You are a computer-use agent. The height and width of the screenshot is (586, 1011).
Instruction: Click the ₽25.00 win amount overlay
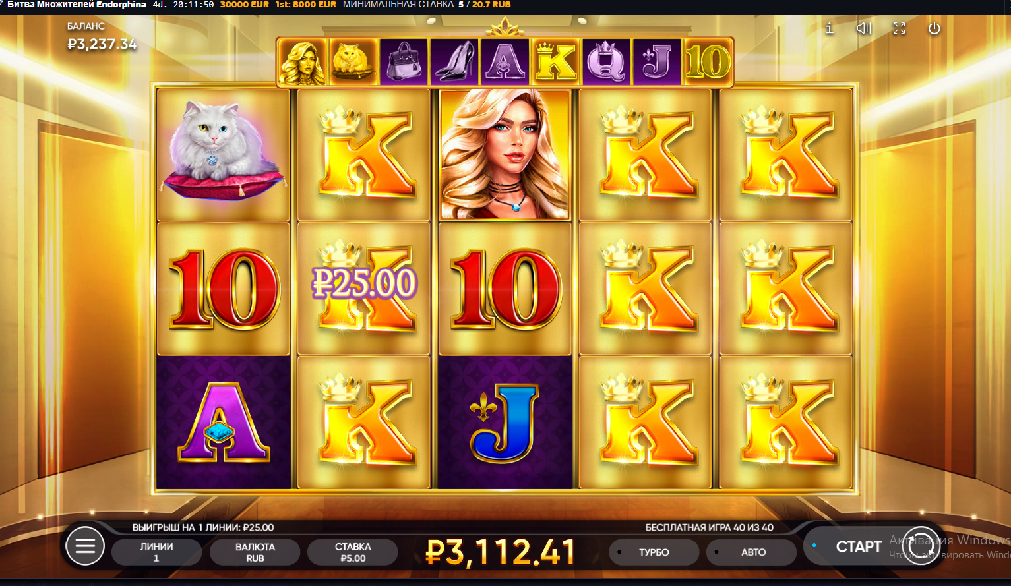click(364, 283)
